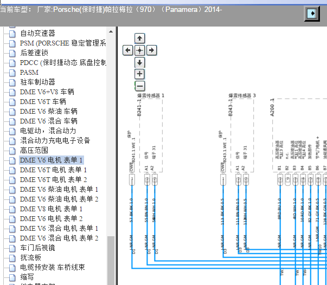This screenshot has height=285, width=327.
Task: Select 缩写 abbreviations entry
Action: [27, 277]
